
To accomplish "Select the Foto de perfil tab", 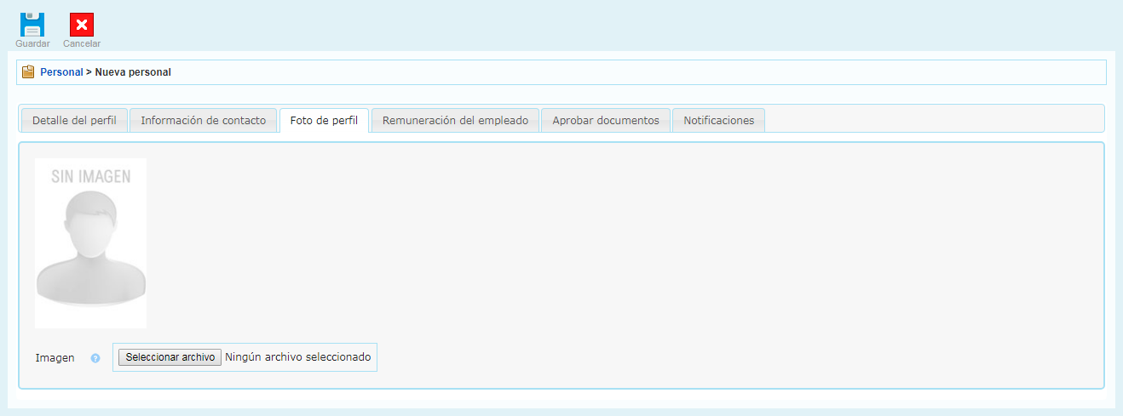I will tap(324, 121).
